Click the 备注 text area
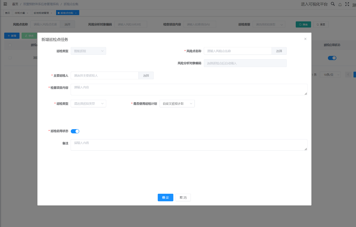This screenshot has width=356, height=227. pyautogui.click(x=189, y=145)
